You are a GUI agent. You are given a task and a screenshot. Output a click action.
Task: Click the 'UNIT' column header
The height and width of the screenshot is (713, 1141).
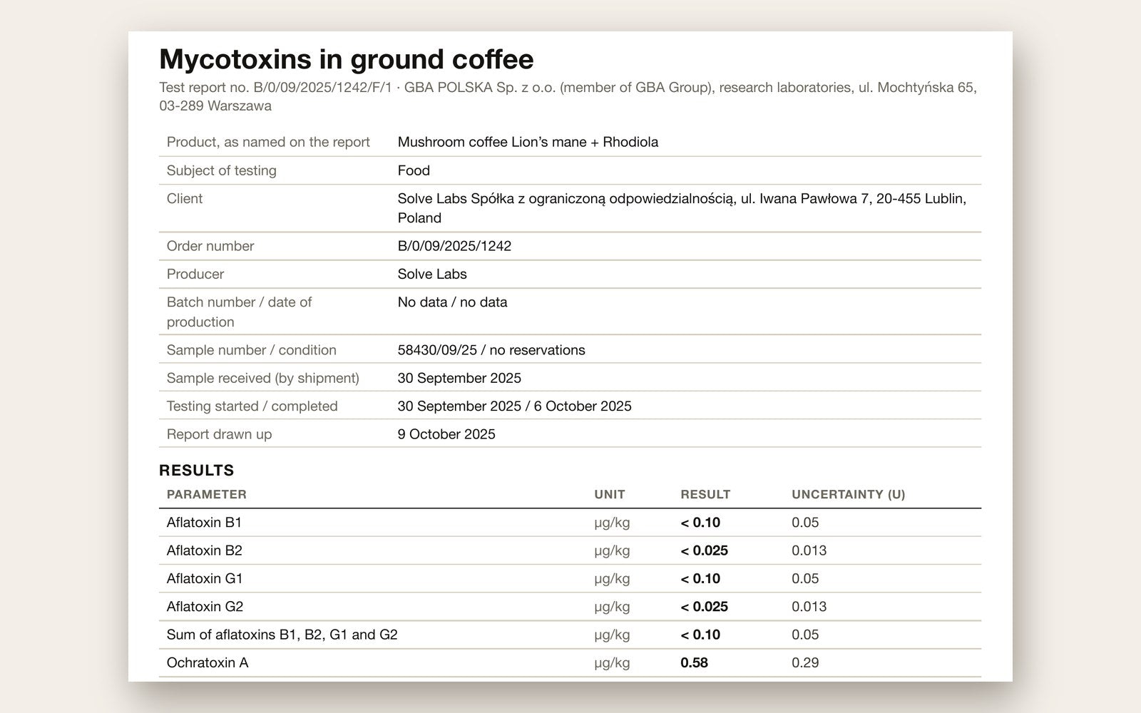point(610,495)
